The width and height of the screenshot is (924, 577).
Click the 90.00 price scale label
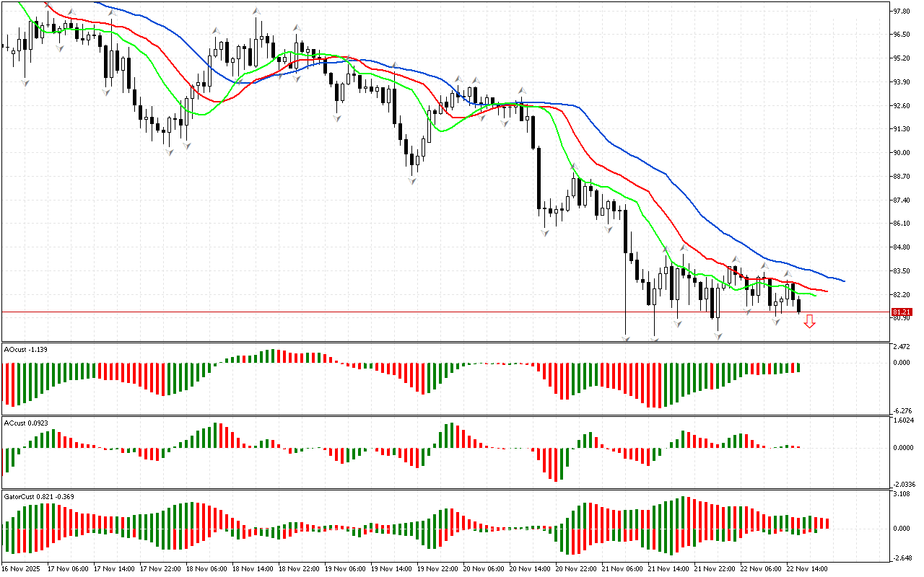pyautogui.click(x=900, y=153)
